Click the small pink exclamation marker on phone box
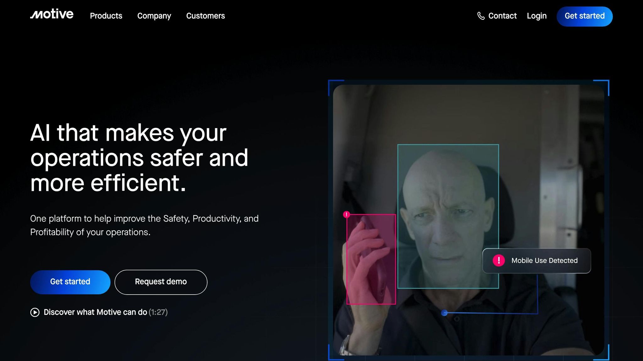This screenshot has width=643, height=361. pyautogui.click(x=346, y=214)
